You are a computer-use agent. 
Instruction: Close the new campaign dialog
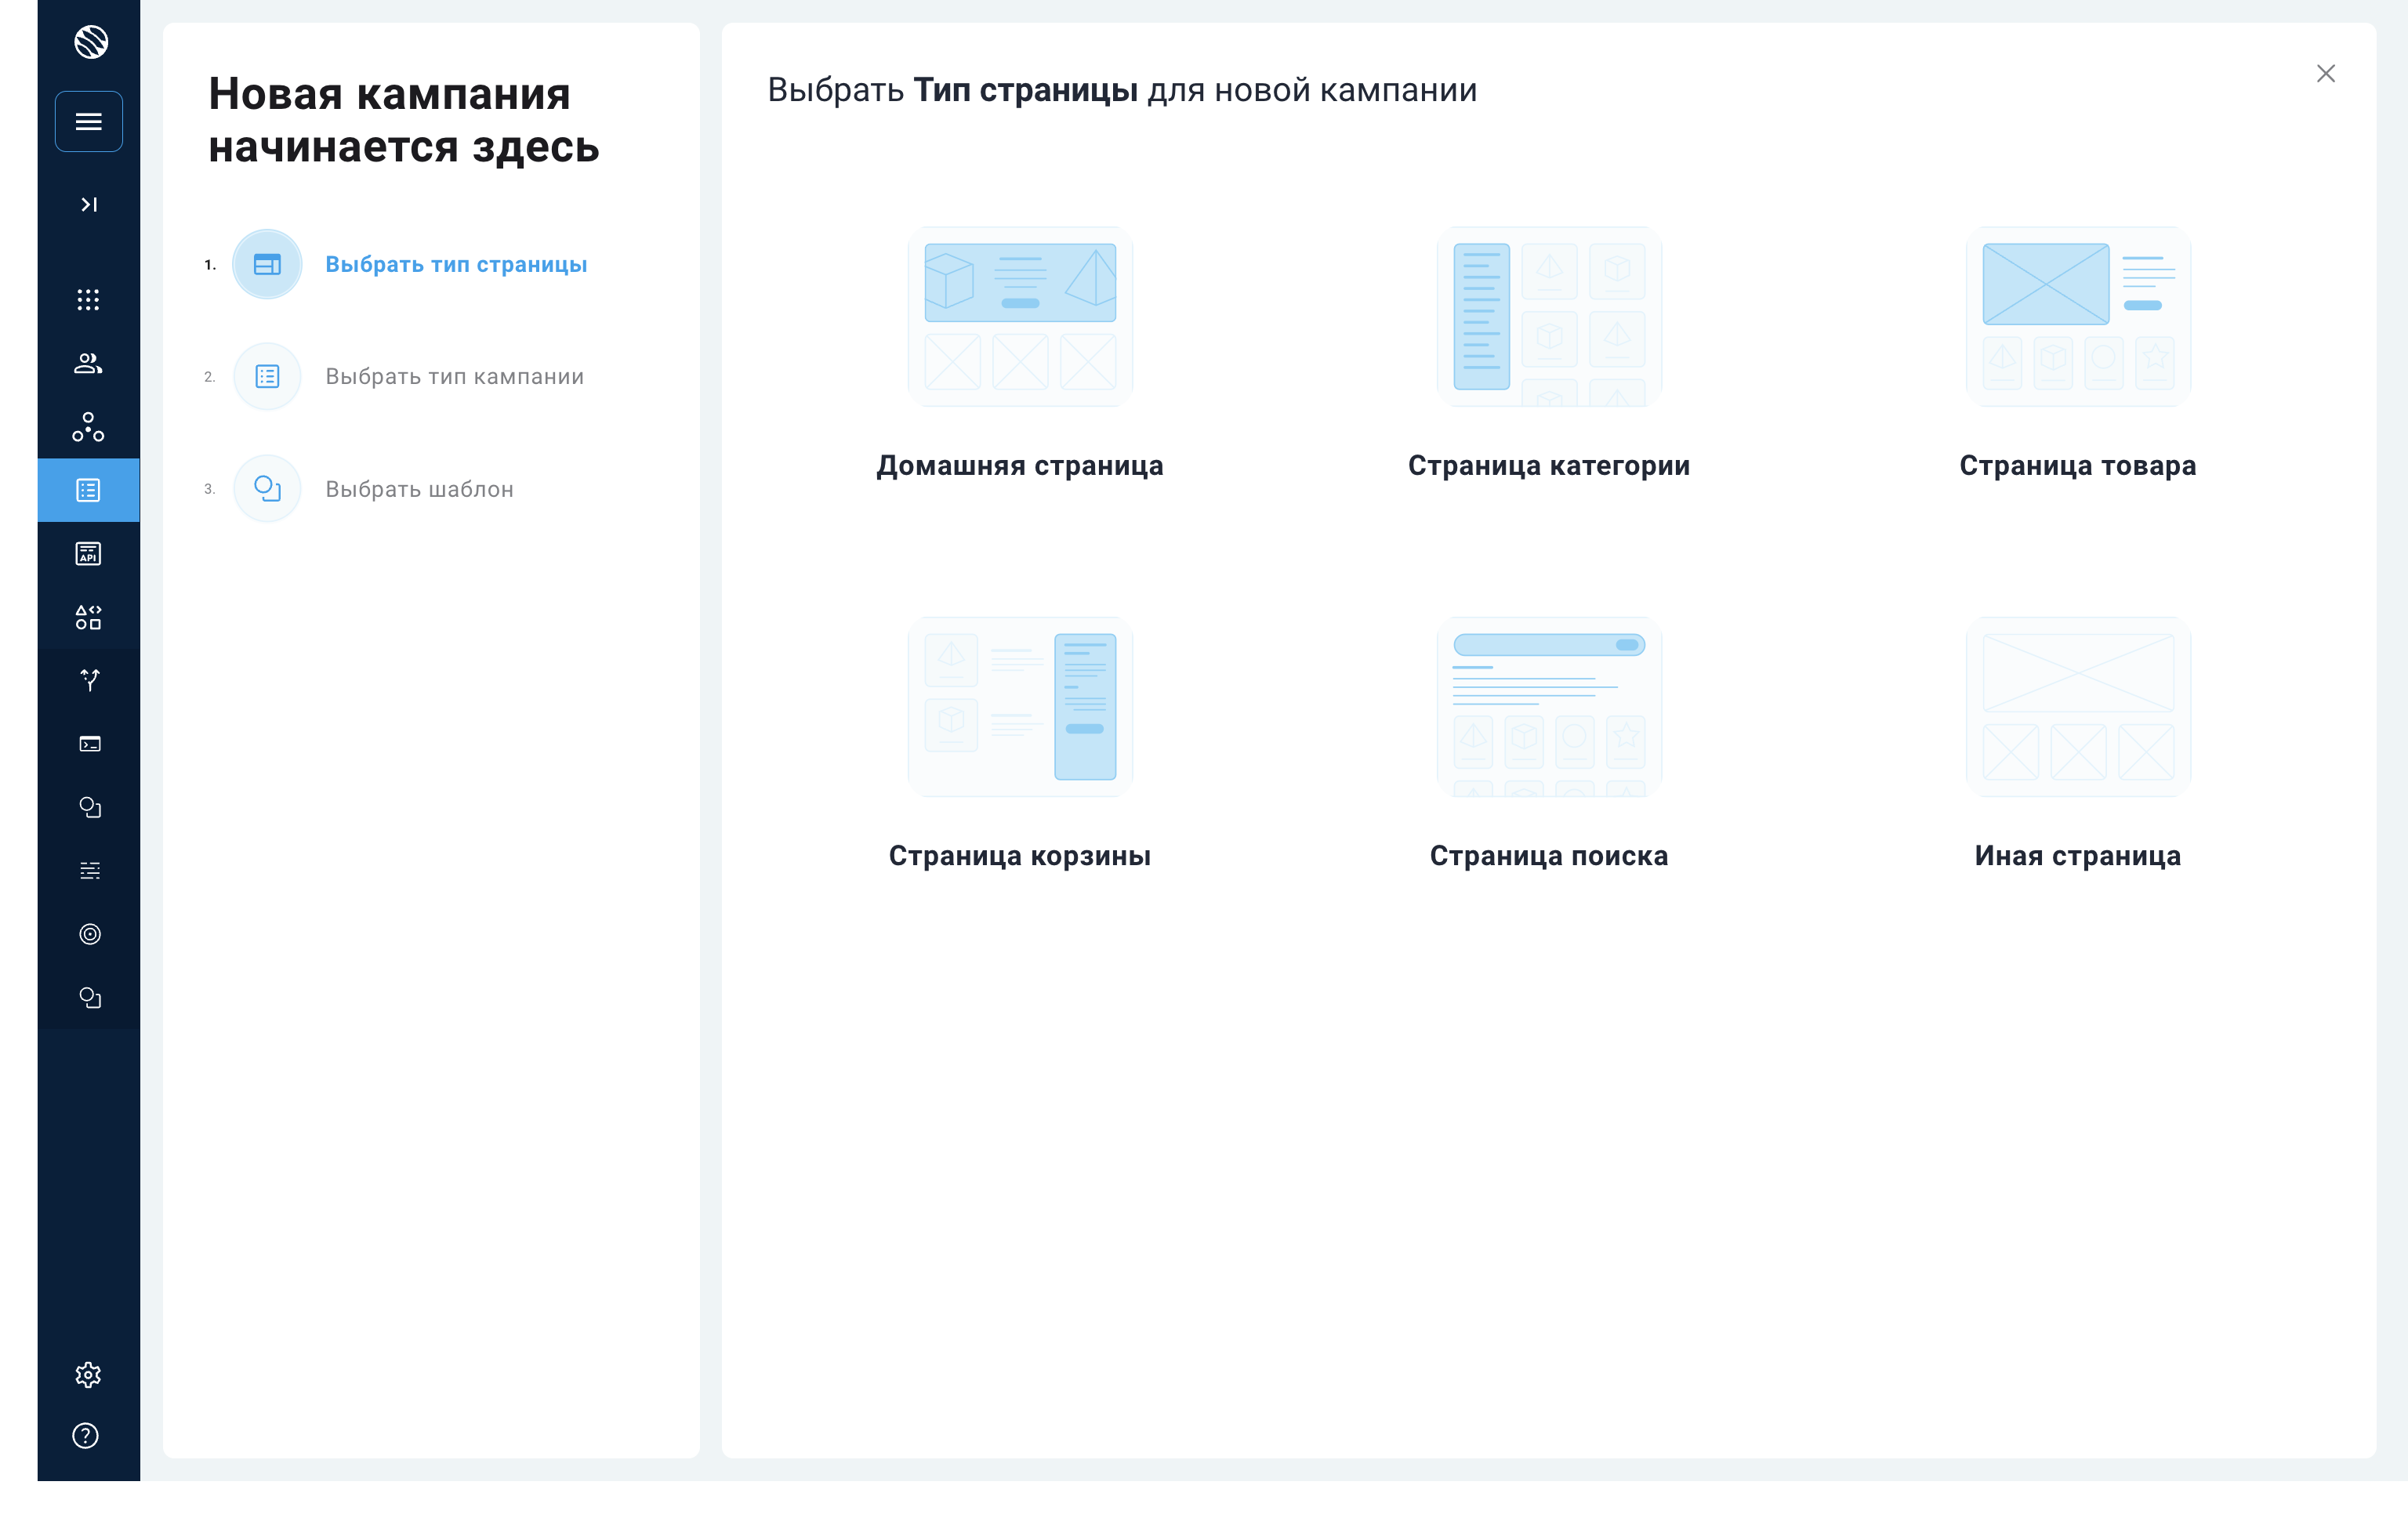(x=2326, y=74)
